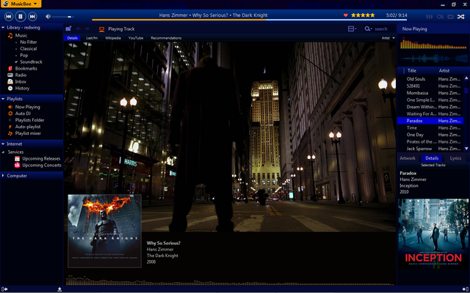Open the MusicBee main menu

coord(21,4)
